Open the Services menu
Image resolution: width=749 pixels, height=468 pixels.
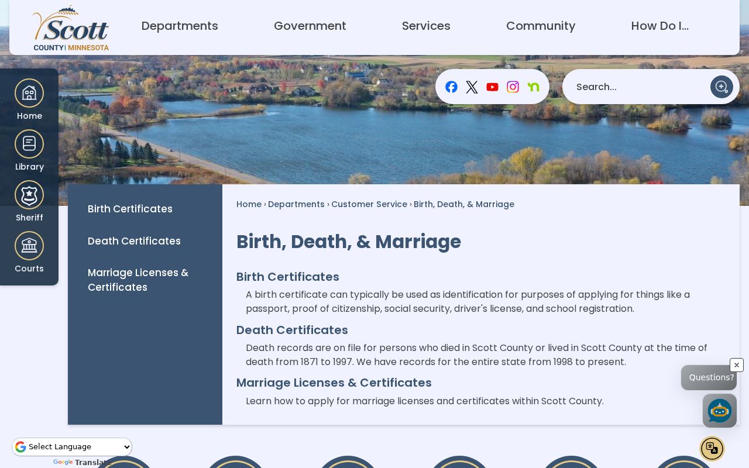426,26
